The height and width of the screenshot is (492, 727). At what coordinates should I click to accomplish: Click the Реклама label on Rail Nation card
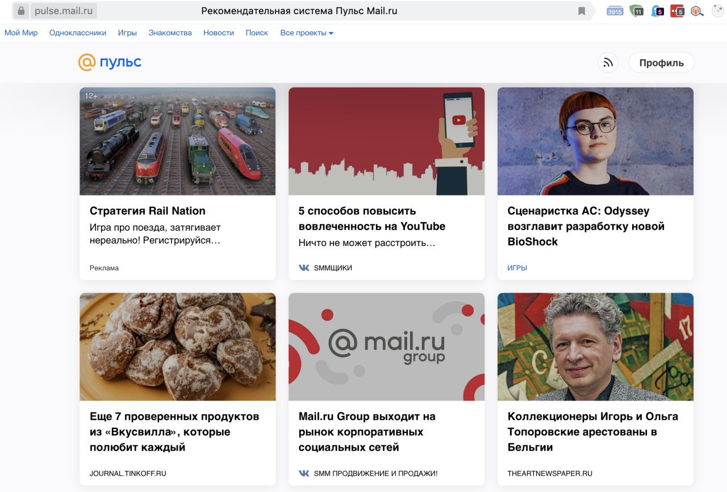point(105,268)
